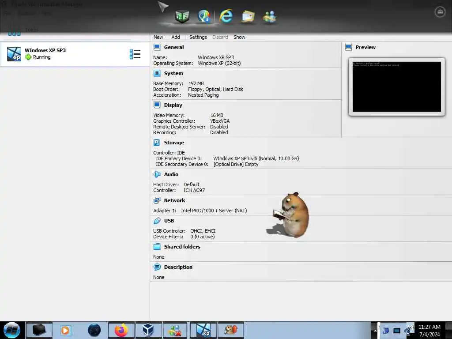452x339 pixels.
Task: Click the OHCI, EHCI USB controller value
Action: [x=203, y=231]
